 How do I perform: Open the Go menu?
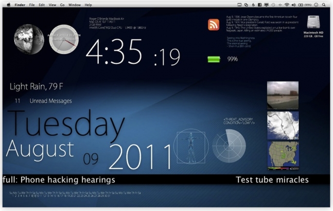(x=62, y=5)
